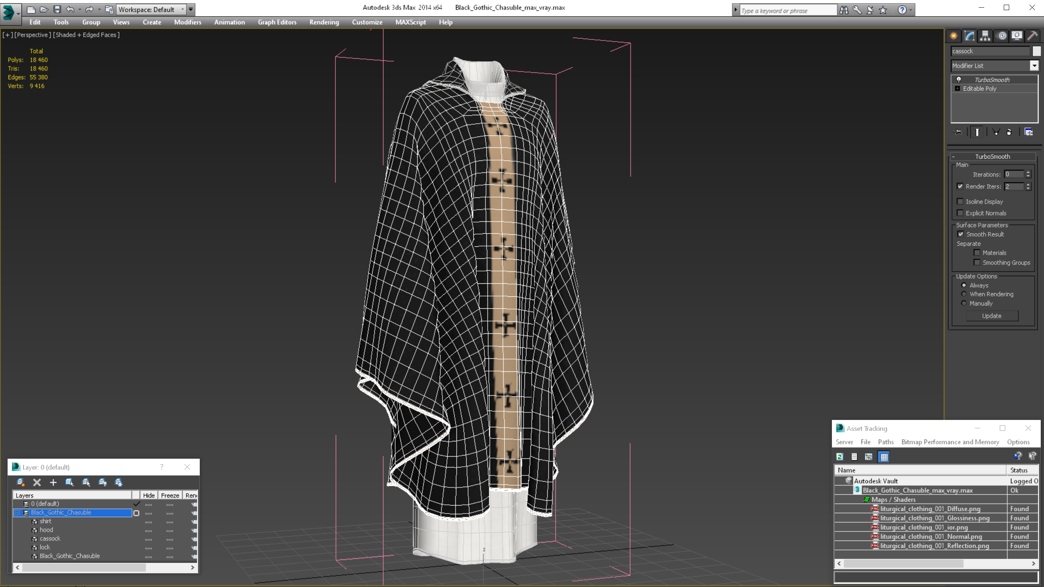Open Paths menu in Asset Tracking
Image resolution: width=1044 pixels, height=587 pixels.
pyautogui.click(x=886, y=442)
